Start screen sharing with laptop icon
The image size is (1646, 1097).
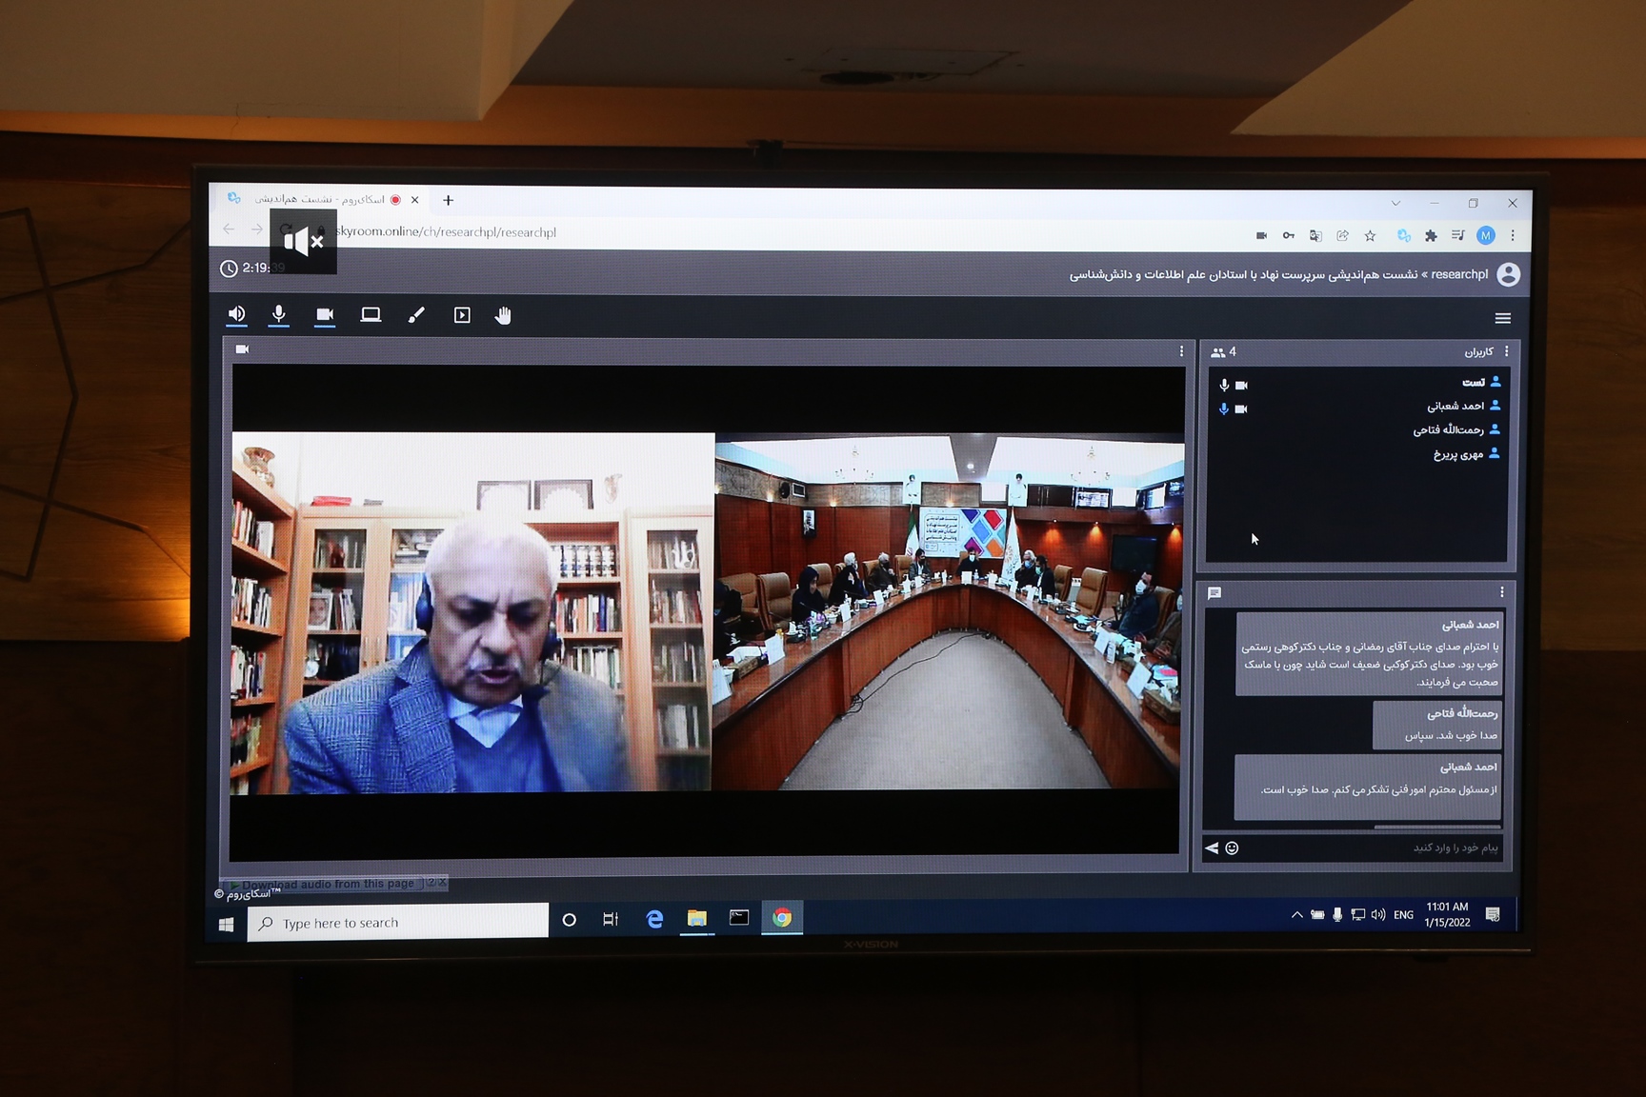point(371,314)
